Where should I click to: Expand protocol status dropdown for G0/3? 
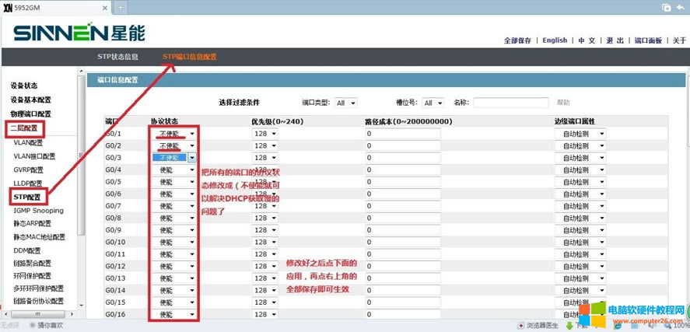click(191, 158)
